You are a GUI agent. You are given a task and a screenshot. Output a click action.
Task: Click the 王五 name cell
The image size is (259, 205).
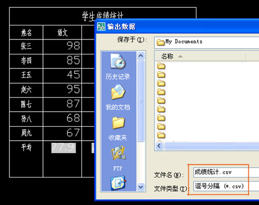tap(26, 76)
